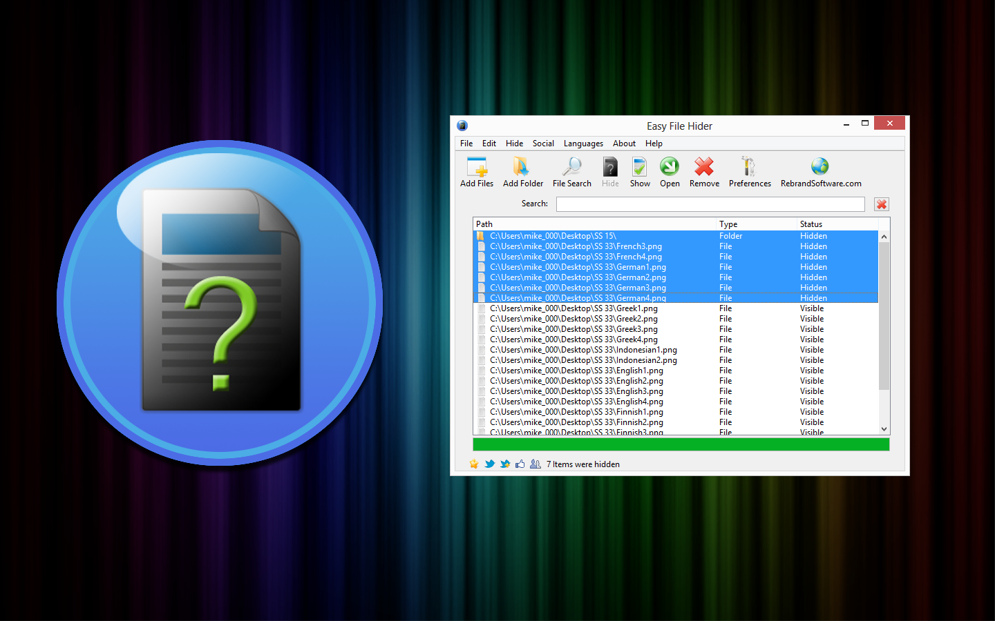Open the File menu
The height and width of the screenshot is (621, 995).
coord(466,144)
